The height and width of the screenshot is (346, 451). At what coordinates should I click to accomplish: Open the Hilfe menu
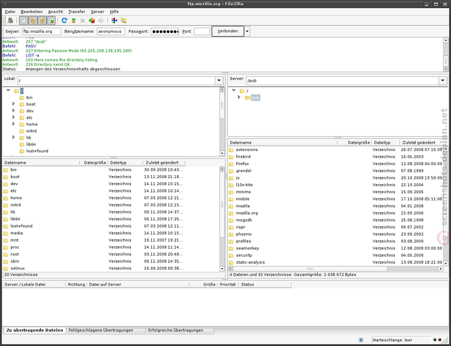[x=114, y=12]
